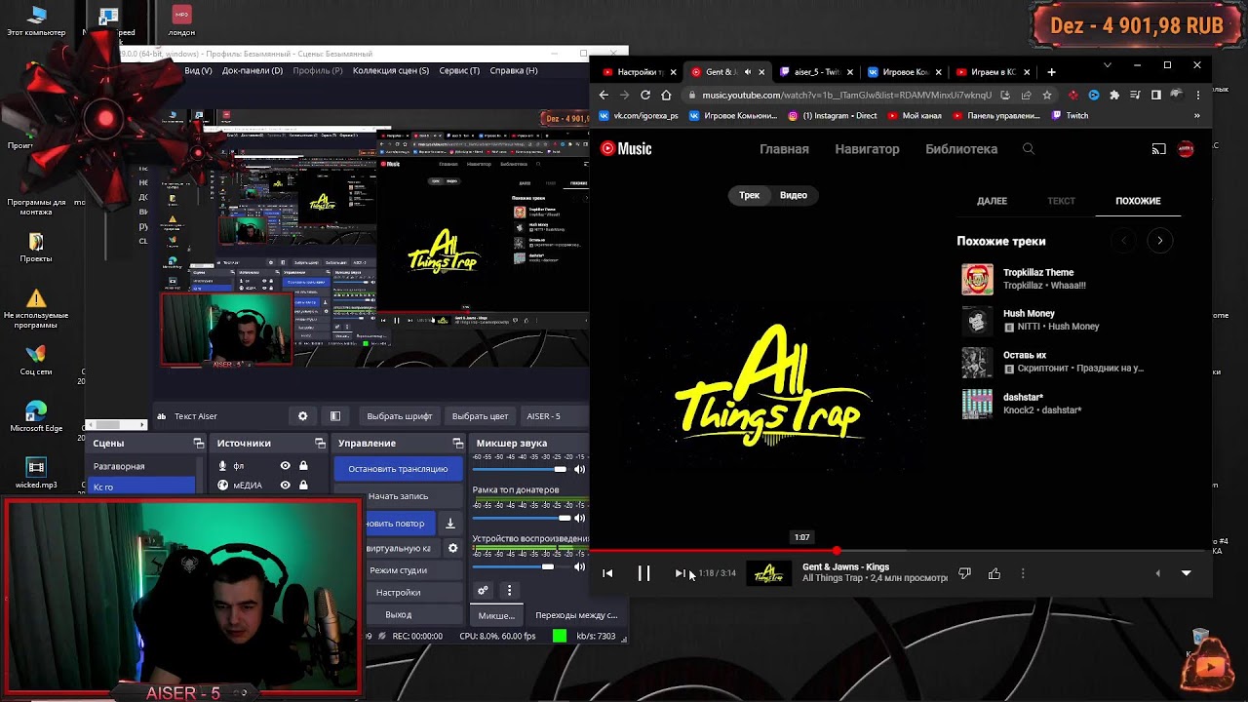Switch to the ДАЛЕЕ tab
The width and height of the screenshot is (1248, 702).
click(x=992, y=201)
